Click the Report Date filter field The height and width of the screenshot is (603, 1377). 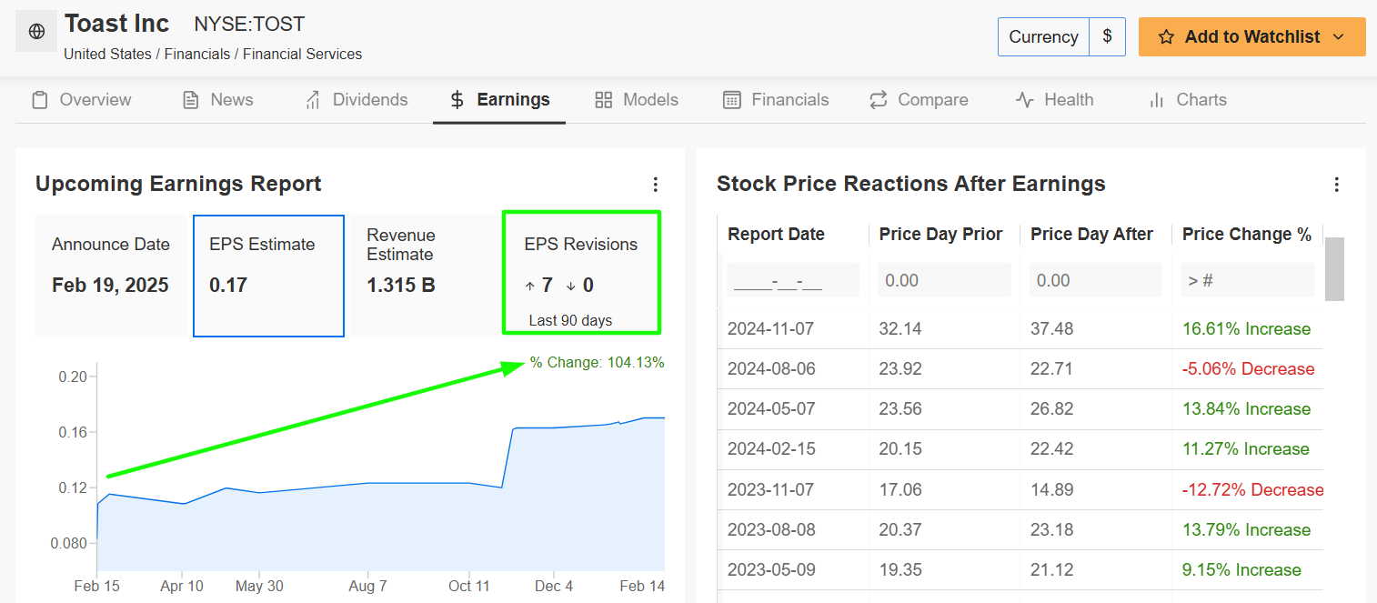tap(793, 280)
